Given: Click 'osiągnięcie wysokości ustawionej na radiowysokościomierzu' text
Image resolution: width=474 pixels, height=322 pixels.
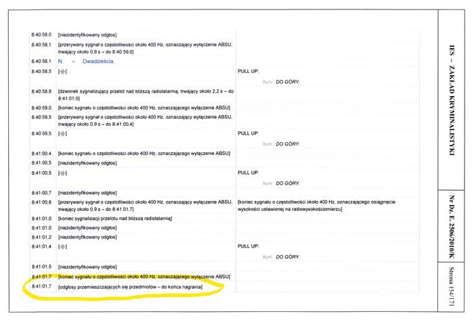Looking at the screenshot, I should [x=320, y=206].
